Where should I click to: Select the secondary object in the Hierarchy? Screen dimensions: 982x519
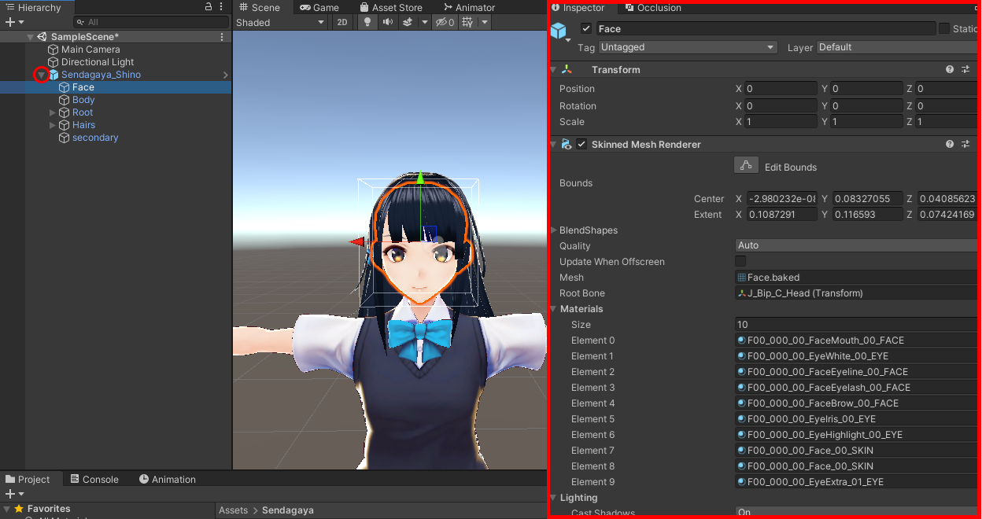coord(95,138)
